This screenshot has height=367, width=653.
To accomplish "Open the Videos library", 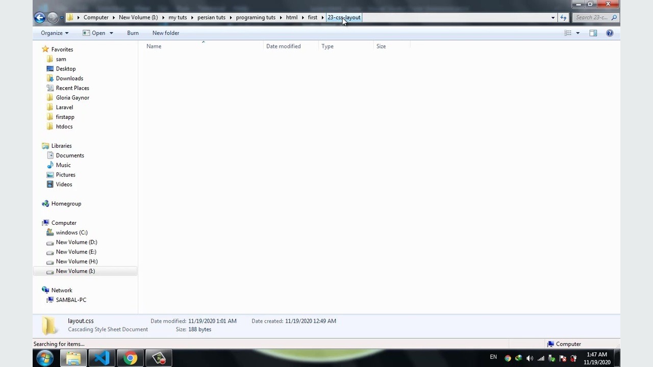I will point(64,185).
